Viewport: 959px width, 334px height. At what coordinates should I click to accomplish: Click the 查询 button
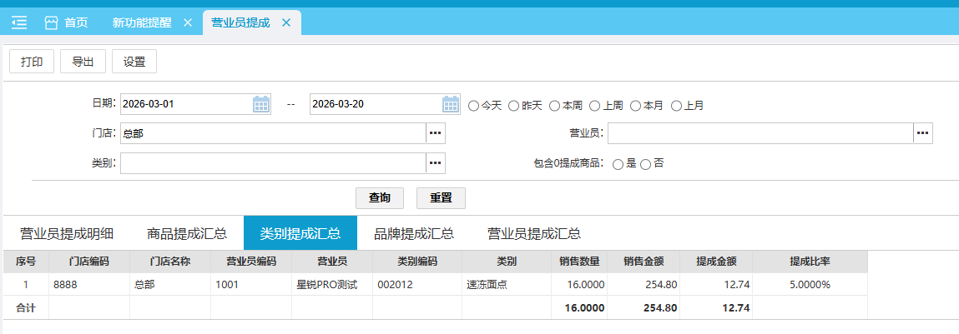click(x=380, y=197)
